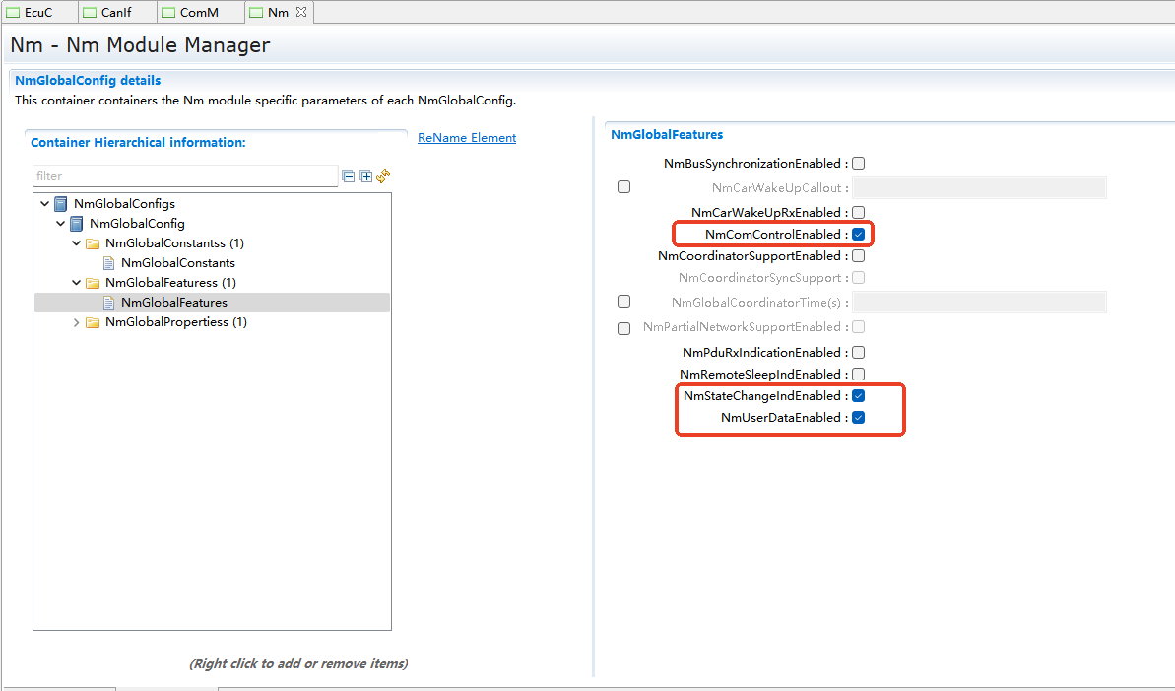The image size is (1175, 691).
Task: Click the NmGlobalConstantss folder icon
Action: click(x=93, y=243)
